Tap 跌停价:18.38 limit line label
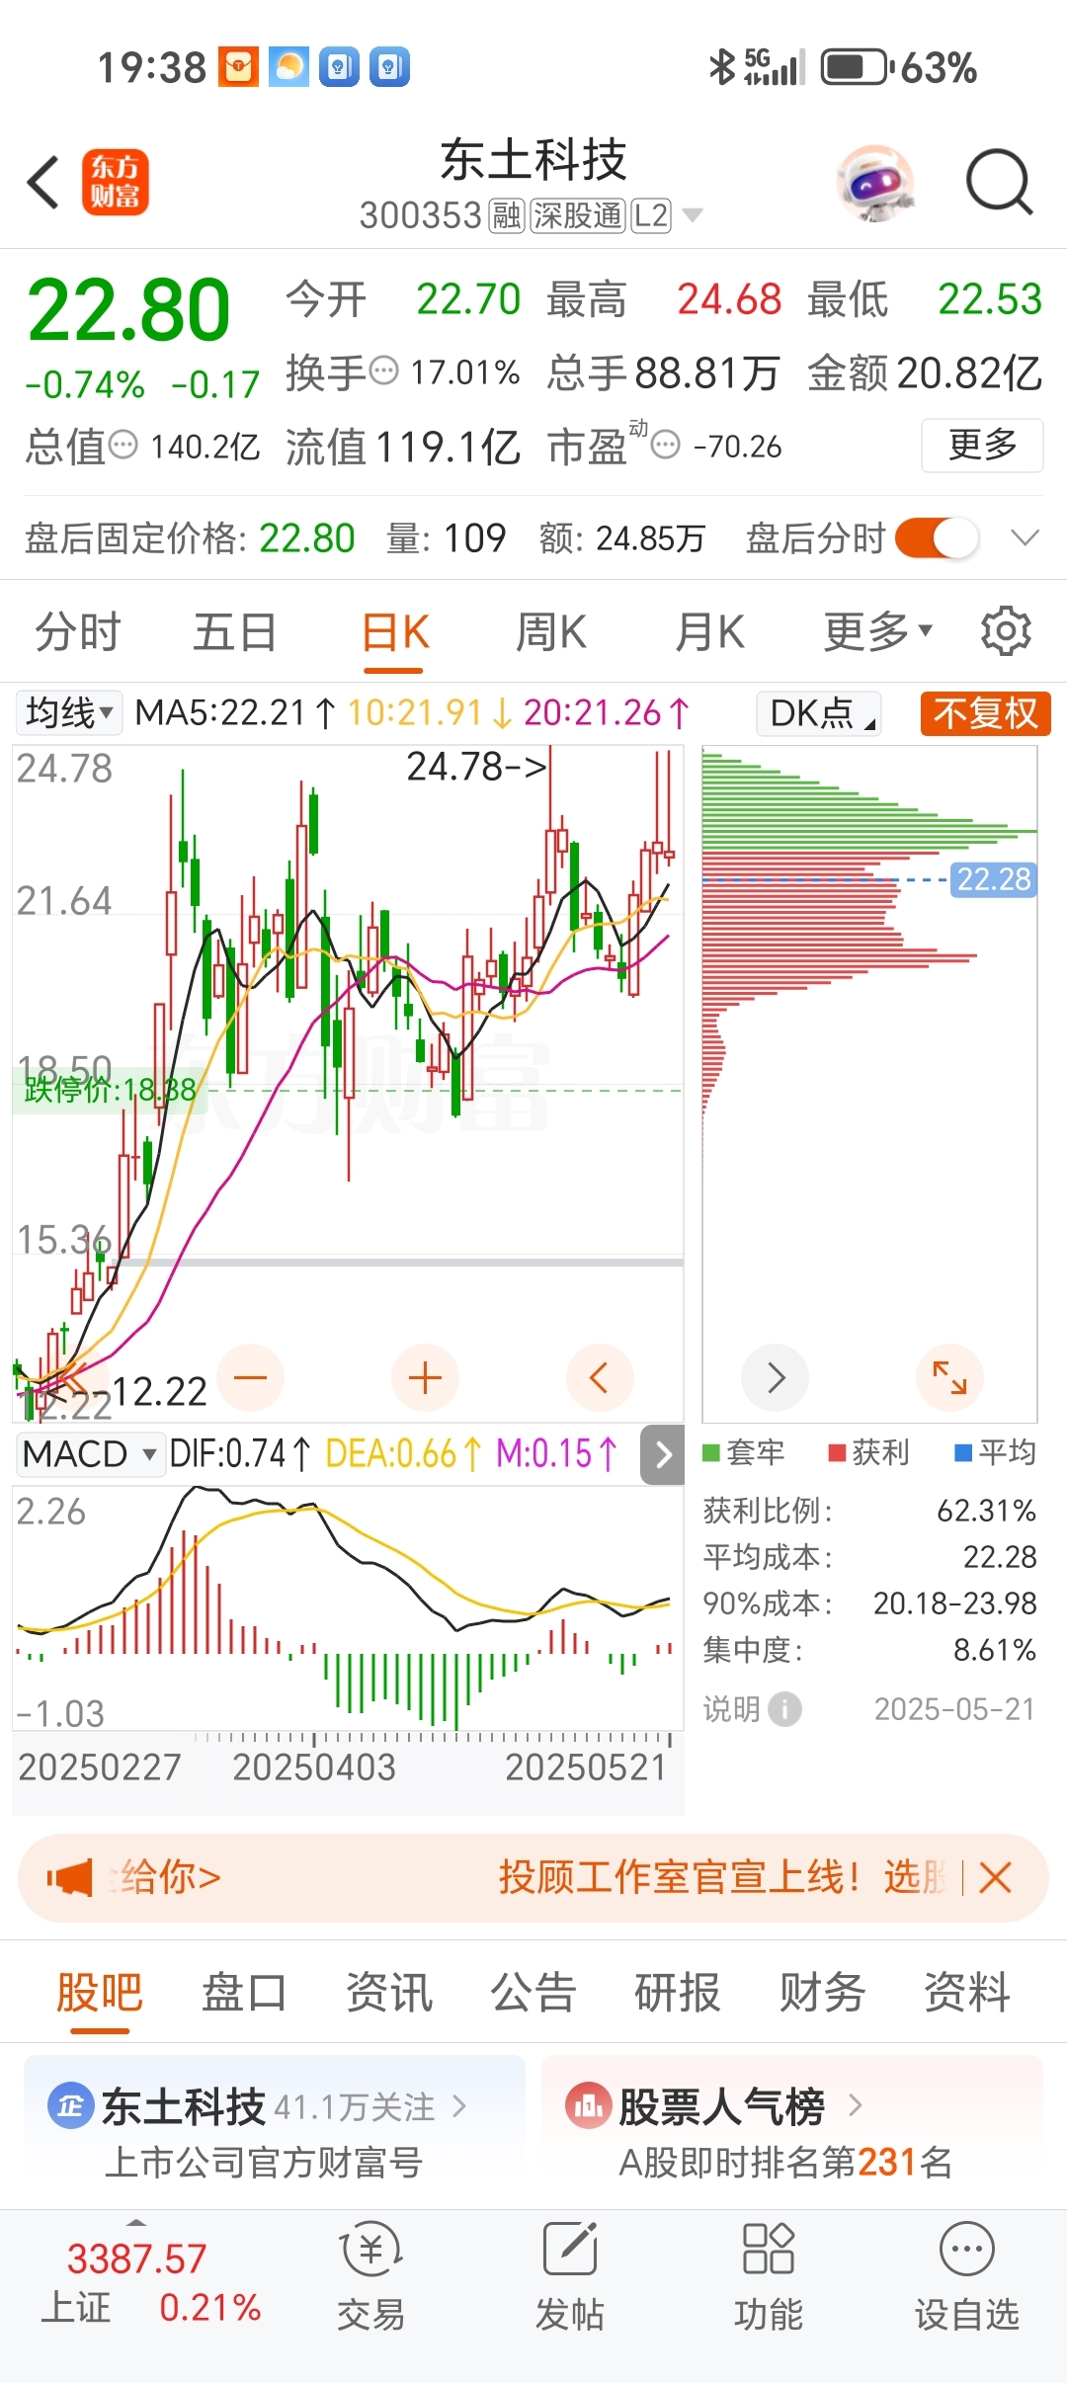This screenshot has width=1067, height=2383. [x=110, y=1090]
